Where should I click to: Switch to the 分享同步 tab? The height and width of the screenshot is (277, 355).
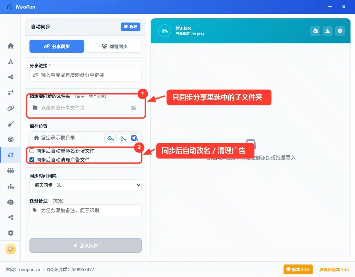coord(57,46)
